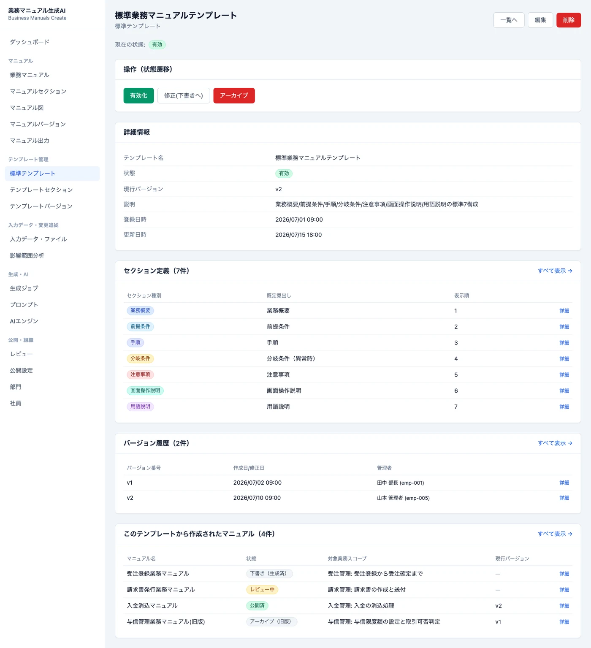Open 公開設定 sidebar item

click(52, 371)
